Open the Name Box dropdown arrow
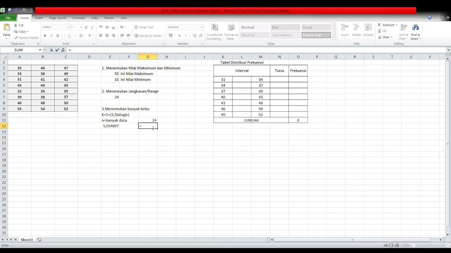Viewport: 451px width, 253px height. [x=40, y=50]
